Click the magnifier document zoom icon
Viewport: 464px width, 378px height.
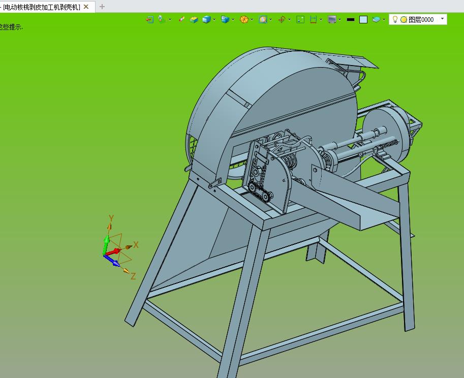[263, 19]
